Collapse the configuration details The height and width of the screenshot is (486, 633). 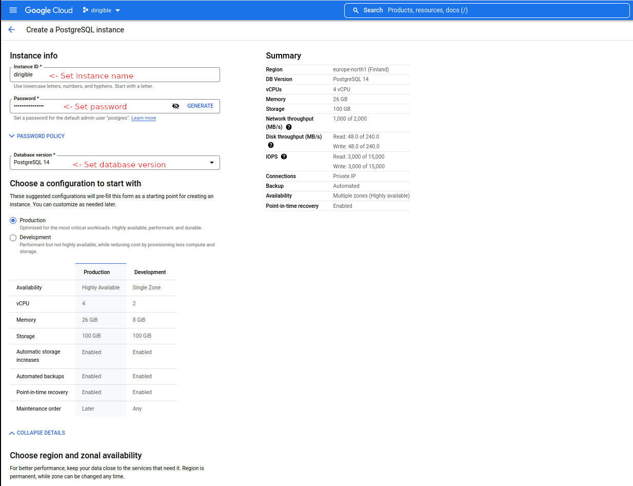(37, 433)
